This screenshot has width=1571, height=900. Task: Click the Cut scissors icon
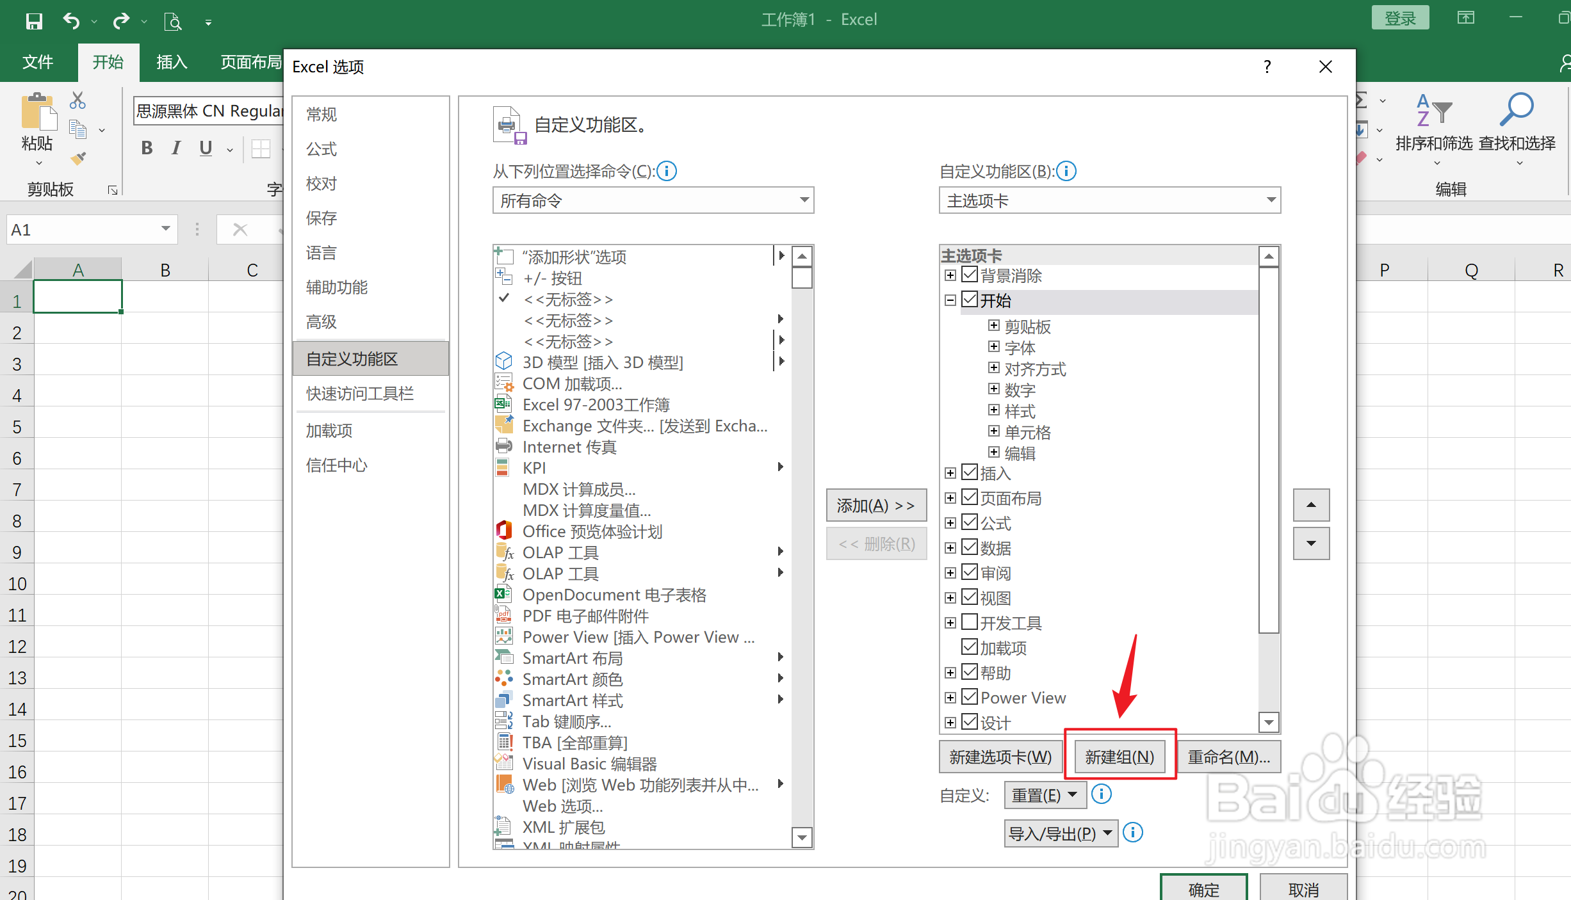(78, 100)
